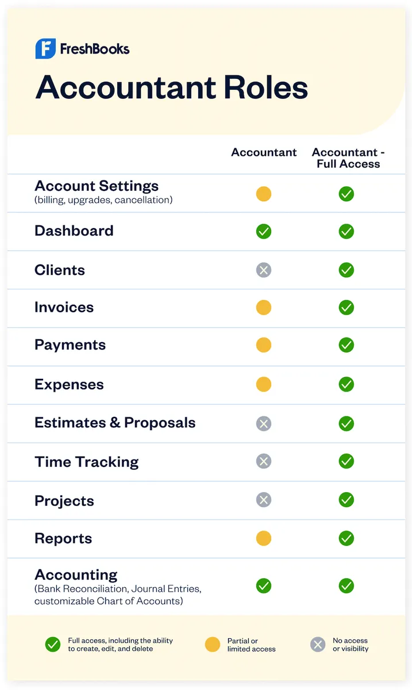412x690 pixels.
Task: Click the gray X icon for Clients
Action: 263,270
